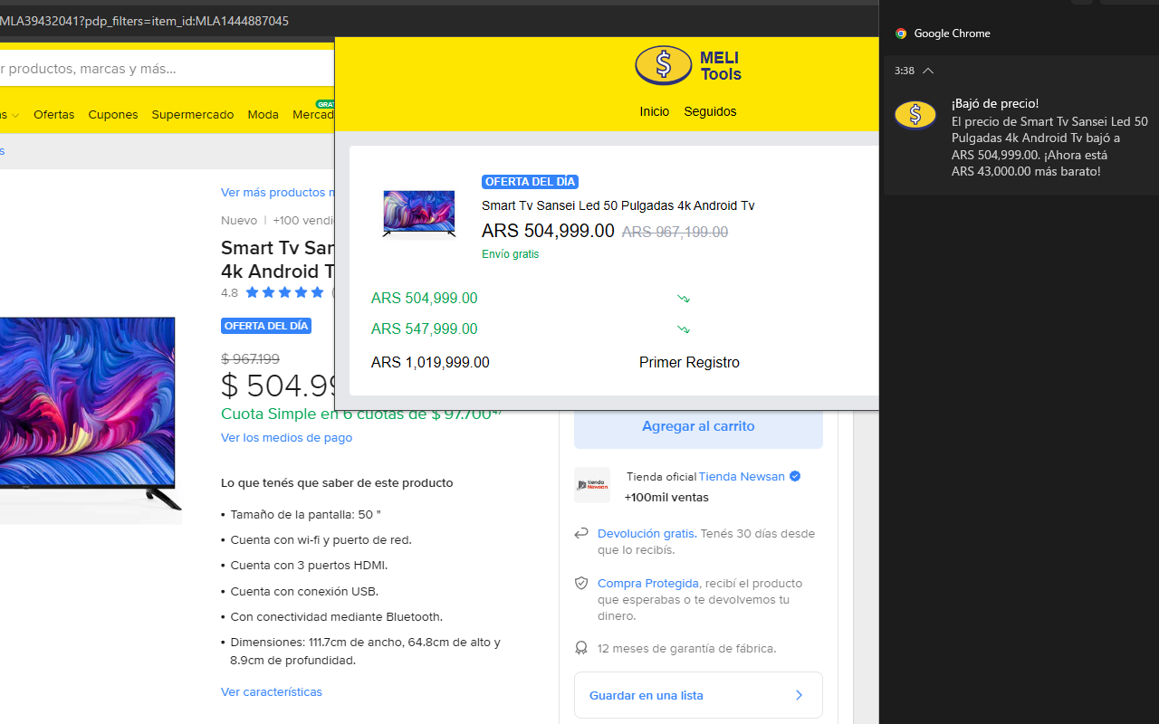
Task: Open the Inicio tab in MELI Tools popup
Action: [x=654, y=111]
